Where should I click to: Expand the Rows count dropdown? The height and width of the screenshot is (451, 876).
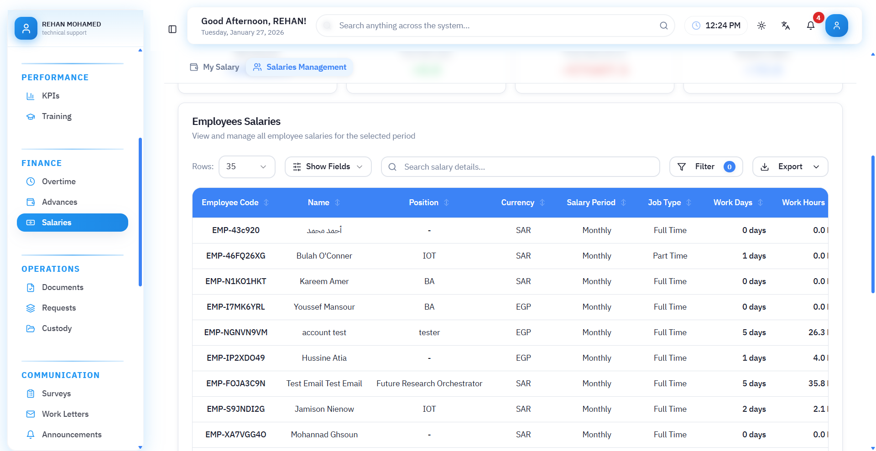(246, 167)
